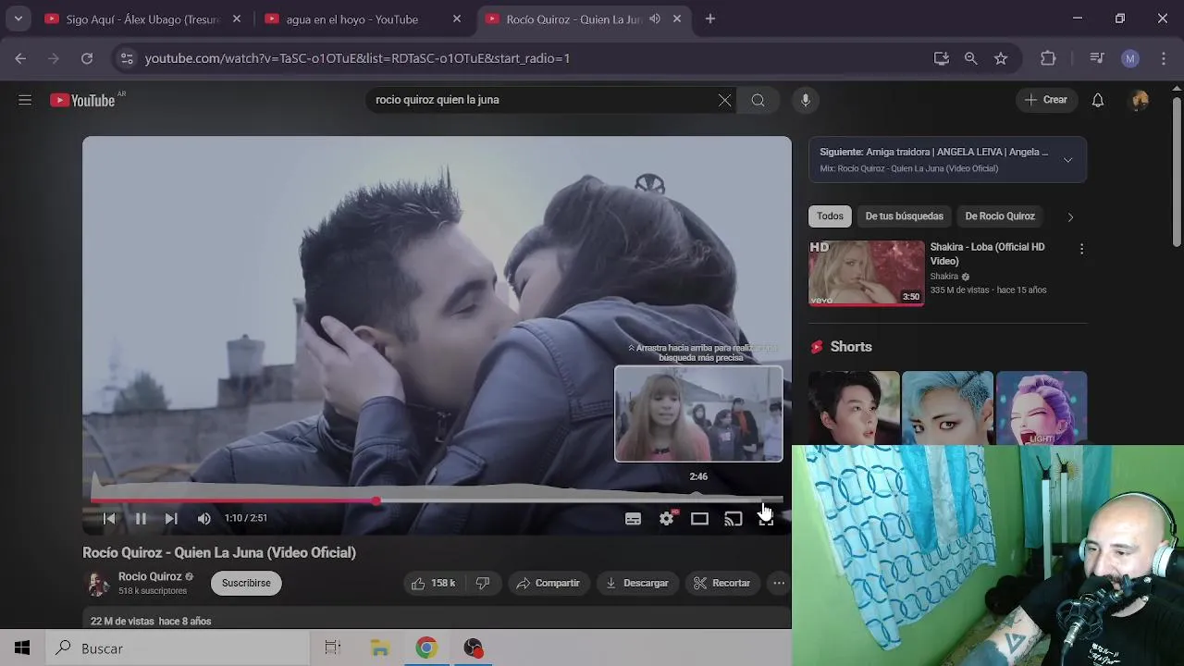
Task: Seek the red video progress bar
Action: point(437,500)
